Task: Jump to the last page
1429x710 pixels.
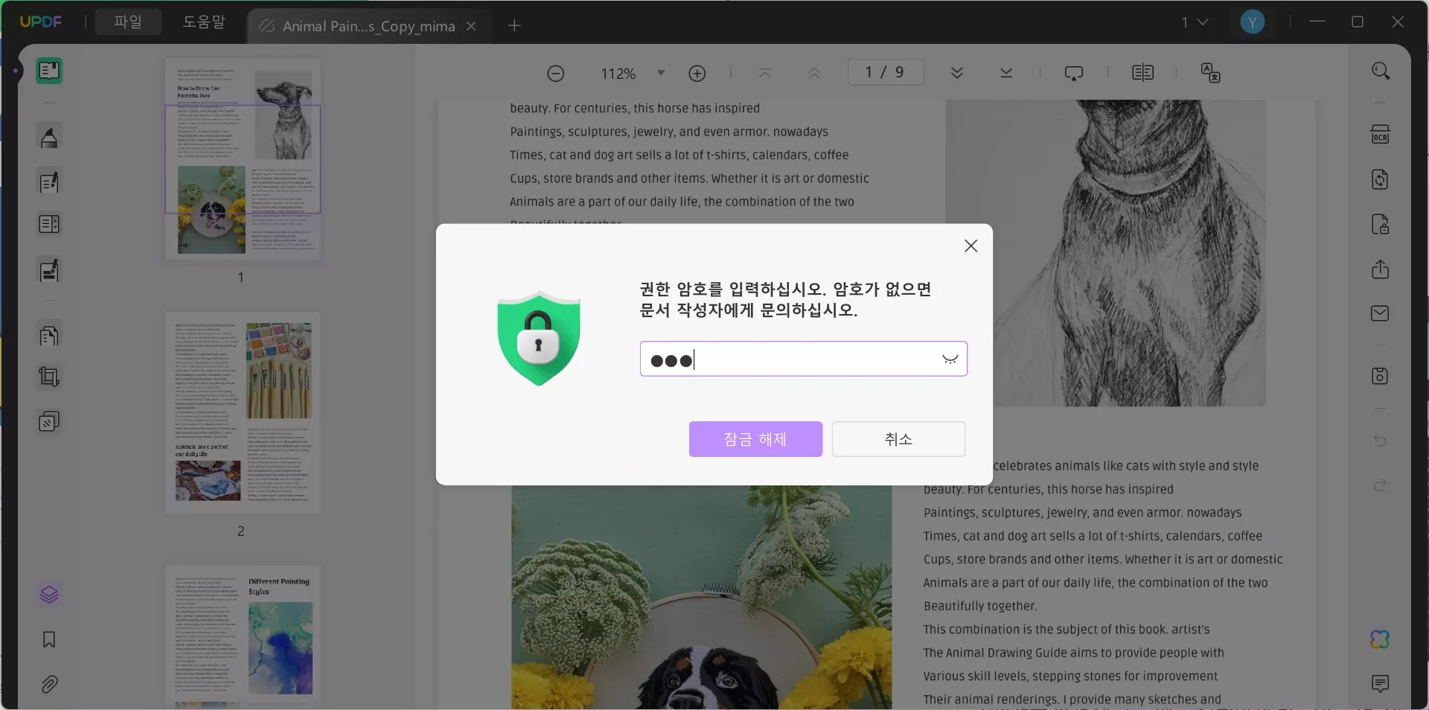Action: pos(1006,73)
